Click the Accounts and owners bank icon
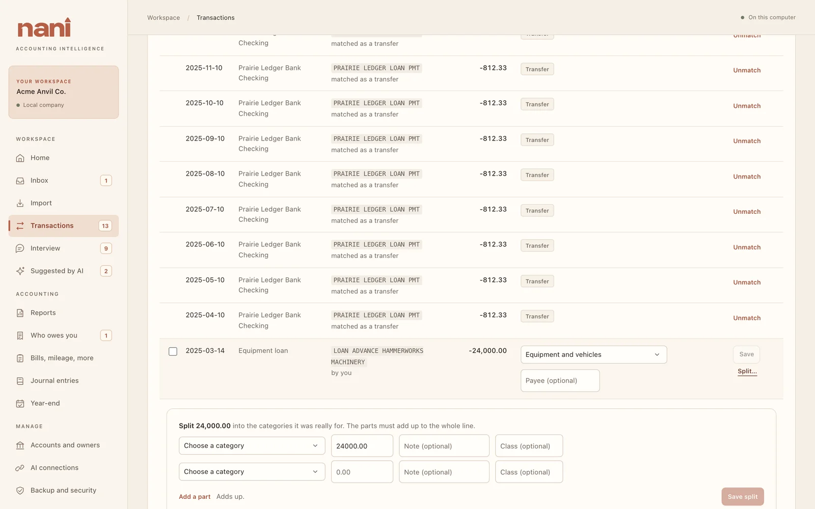 coord(20,445)
